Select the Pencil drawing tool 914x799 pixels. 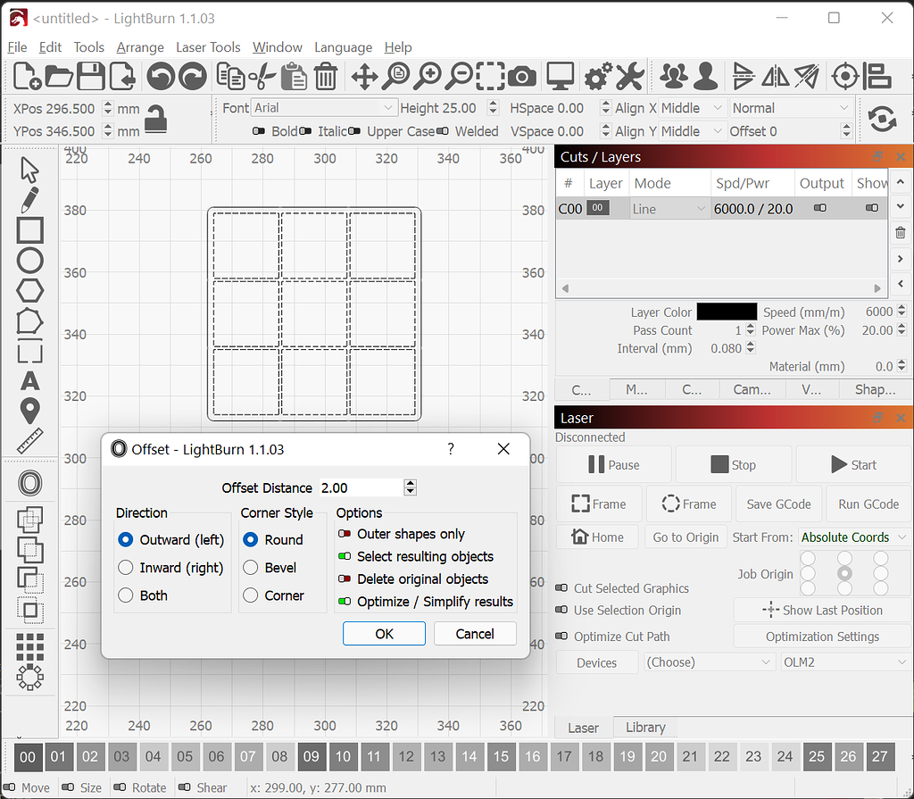pyautogui.click(x=29, y=200)
